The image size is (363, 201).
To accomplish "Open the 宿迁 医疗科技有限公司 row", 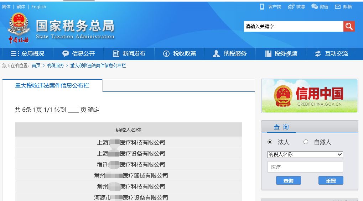I will click(129, 165).
